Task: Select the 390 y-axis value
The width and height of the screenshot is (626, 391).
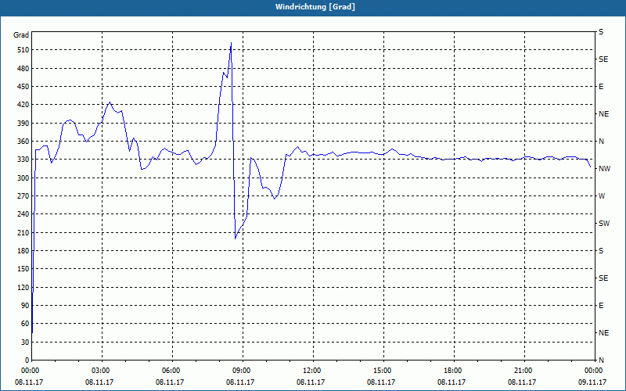Action: click(x=24, y=124)
